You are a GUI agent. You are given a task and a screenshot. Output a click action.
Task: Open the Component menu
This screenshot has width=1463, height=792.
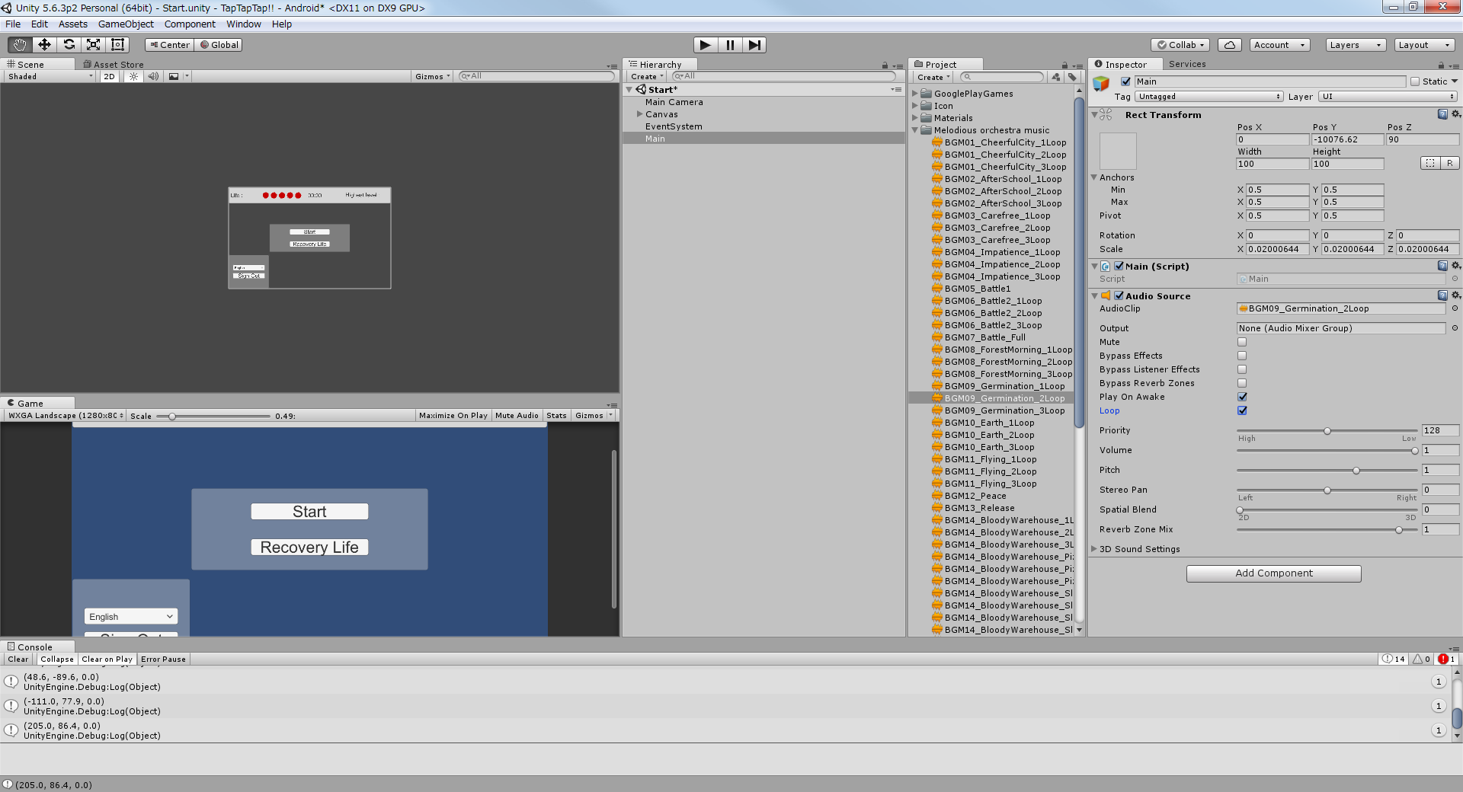click(190, 24)
